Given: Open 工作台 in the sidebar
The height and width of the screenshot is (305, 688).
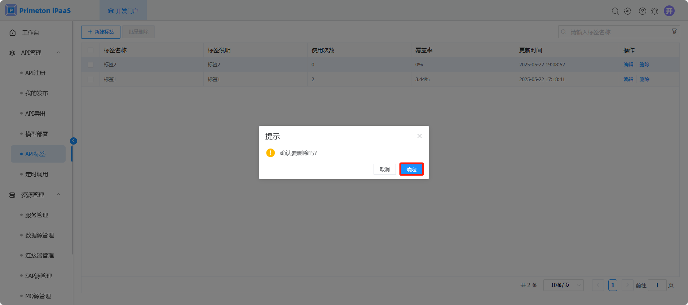Looking at the screenshot, I should pyautogui.click(x=31, y=32).
